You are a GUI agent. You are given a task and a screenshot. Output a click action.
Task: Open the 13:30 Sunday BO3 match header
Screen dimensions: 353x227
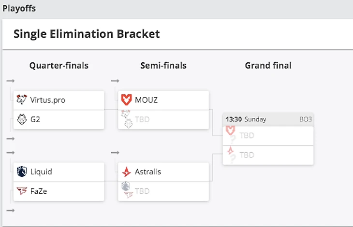pos(267,119)
